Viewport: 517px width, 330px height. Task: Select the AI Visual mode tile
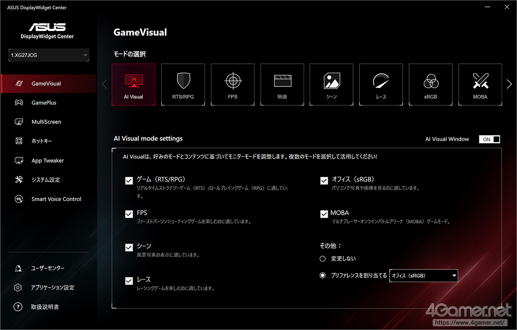tap(133, 84)
